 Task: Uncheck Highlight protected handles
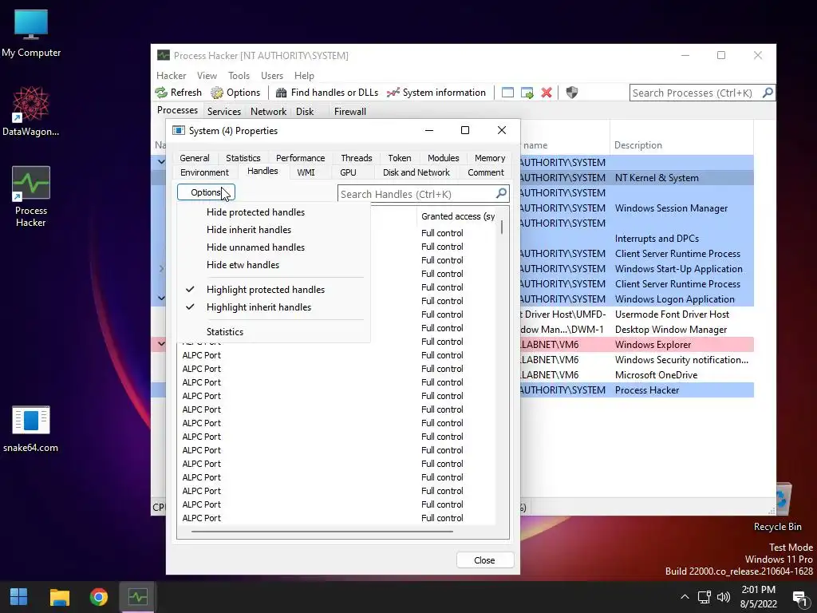tap(274, 290)
